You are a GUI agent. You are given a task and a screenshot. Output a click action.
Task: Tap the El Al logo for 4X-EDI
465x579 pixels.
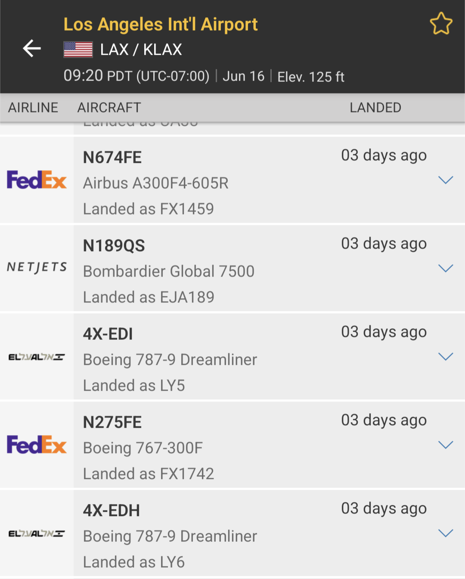click(x=37, y=357)
